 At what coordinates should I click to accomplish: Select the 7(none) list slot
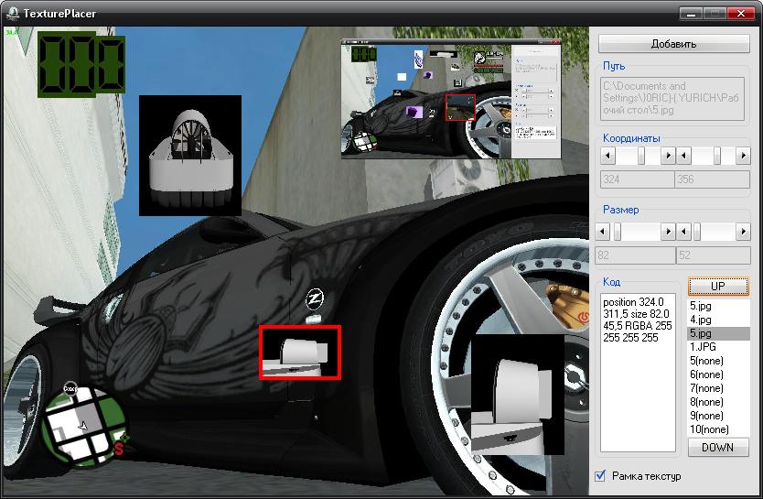tap(718, 388)
